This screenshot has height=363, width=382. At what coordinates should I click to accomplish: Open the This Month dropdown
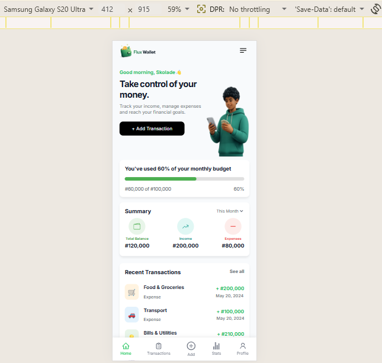coord(230,211)
